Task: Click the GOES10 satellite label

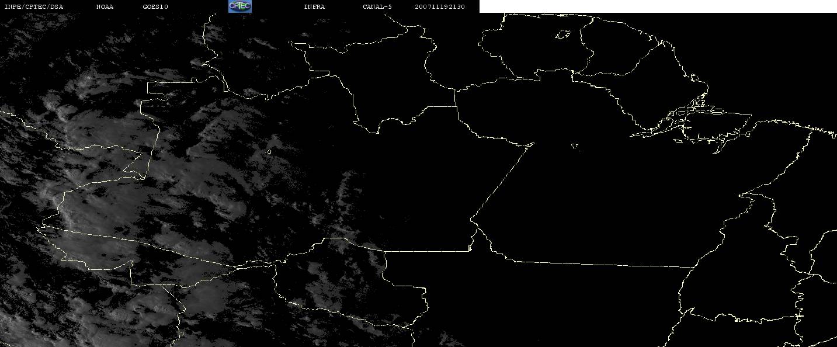Action: click(155, 7)
